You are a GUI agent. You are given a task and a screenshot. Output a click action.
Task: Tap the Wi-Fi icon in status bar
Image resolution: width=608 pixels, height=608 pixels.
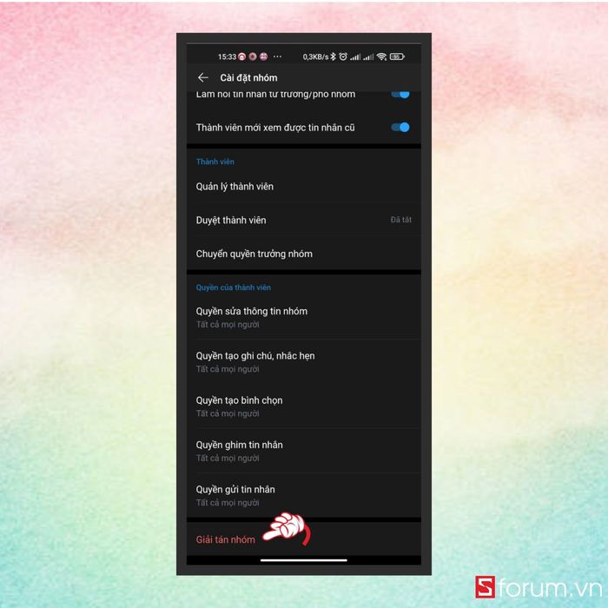pyautogui.click(x=381, y=56)
